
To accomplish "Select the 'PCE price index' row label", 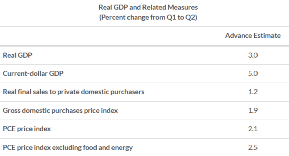I will click(x=27, y=129).
